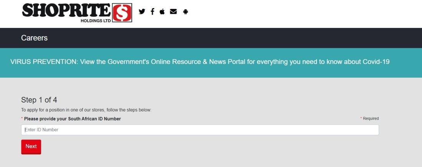Click the Shoprite Holdings logo

tap(77, 13)
